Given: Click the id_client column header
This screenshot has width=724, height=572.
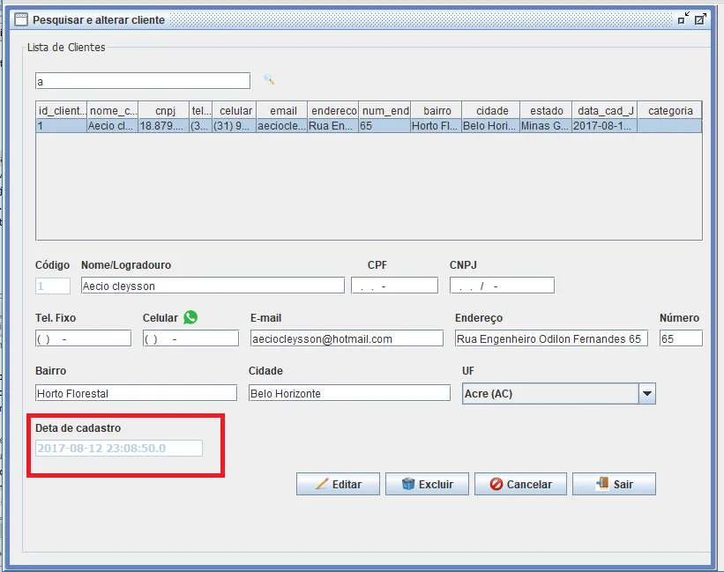Looking at the screenshot, I should click(62, 111).
